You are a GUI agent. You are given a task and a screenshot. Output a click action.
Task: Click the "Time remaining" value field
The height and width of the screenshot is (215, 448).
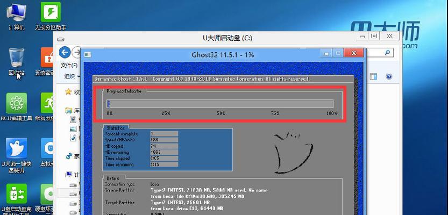tap(164, 164)
